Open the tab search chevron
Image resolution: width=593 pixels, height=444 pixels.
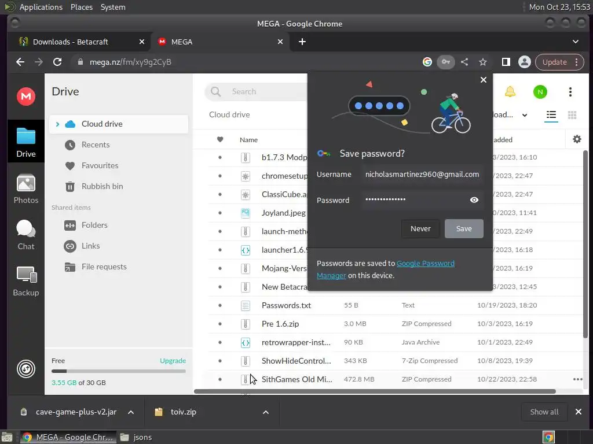[576, 42]
